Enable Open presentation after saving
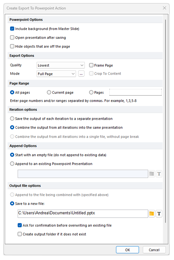 [x=12, y=38]
